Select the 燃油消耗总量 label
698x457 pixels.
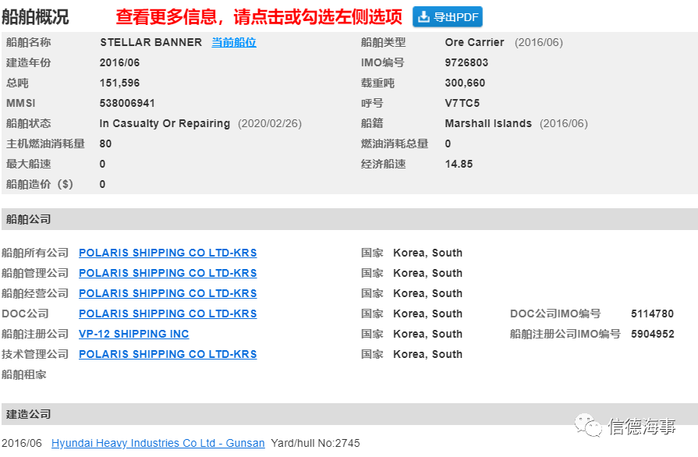pyautogui.click(x=395, y=143)
